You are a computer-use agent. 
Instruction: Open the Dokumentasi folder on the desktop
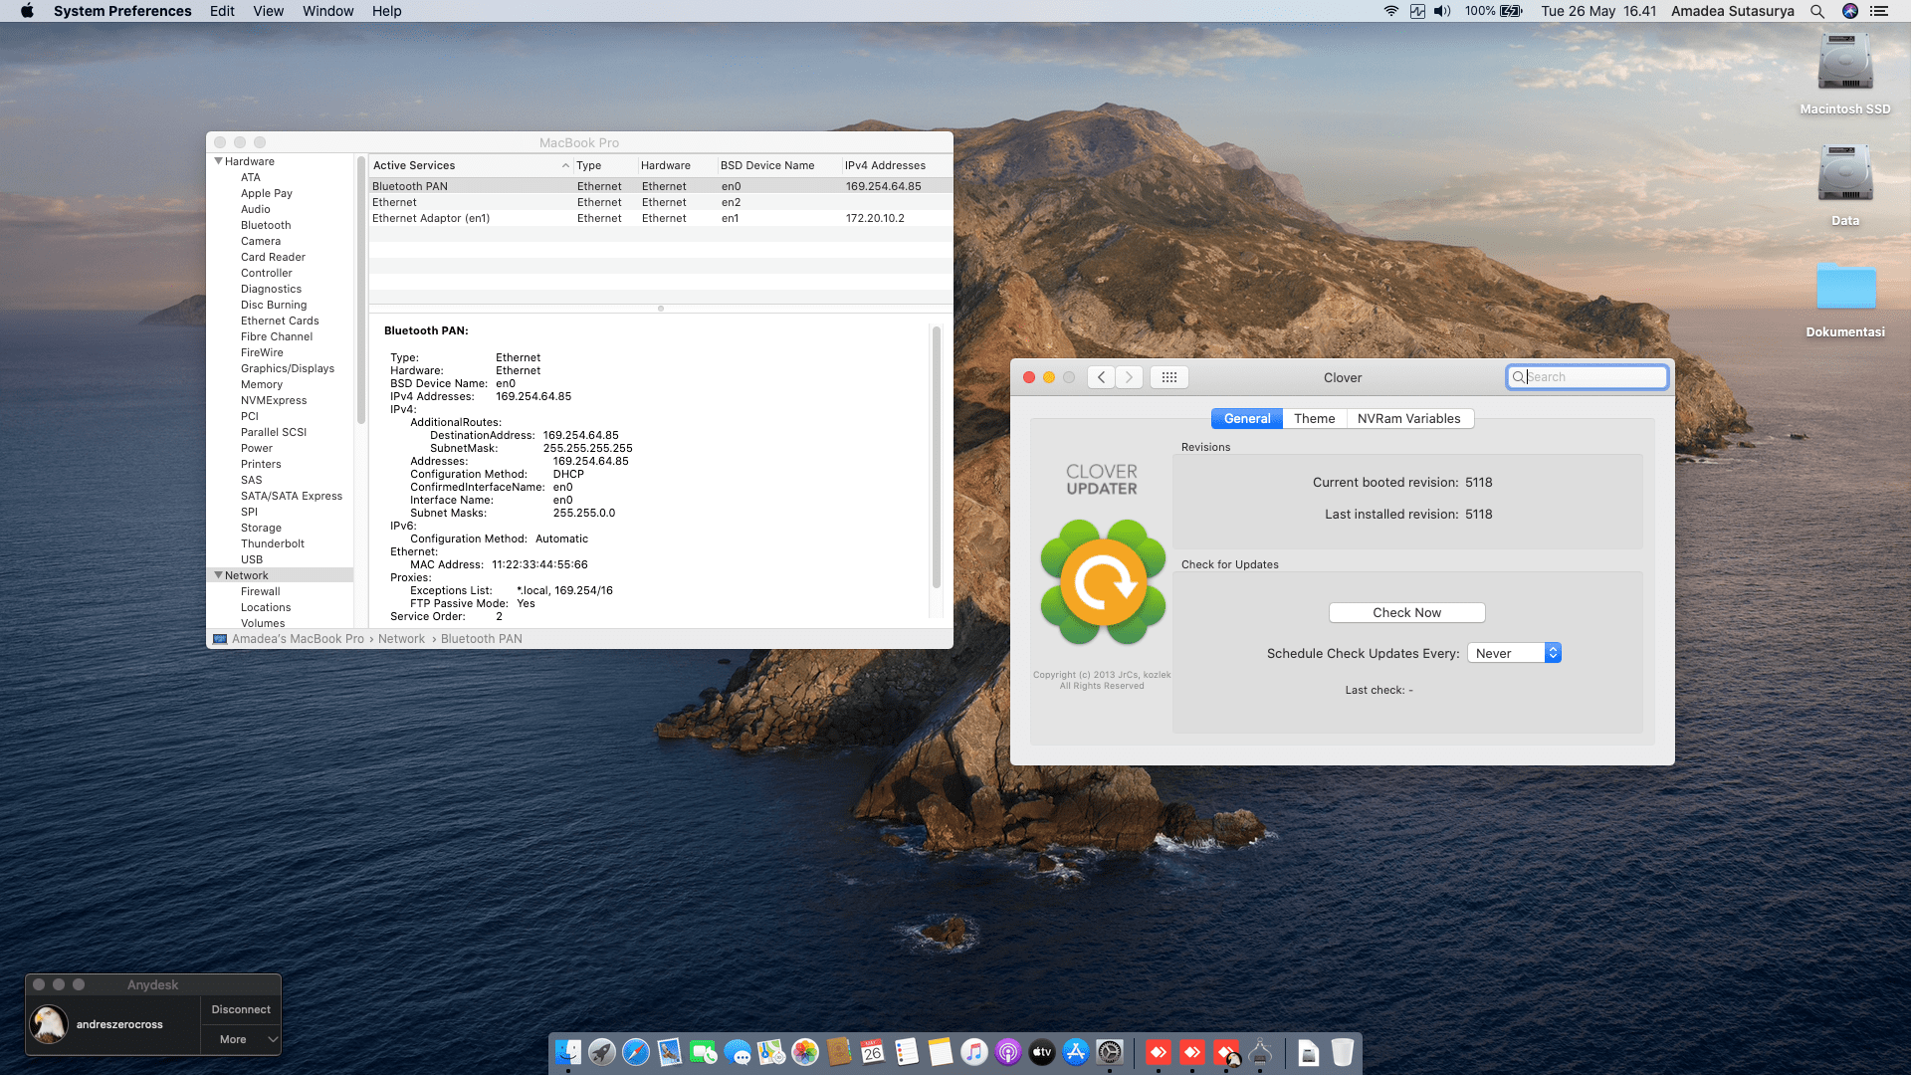point(1844,289)
